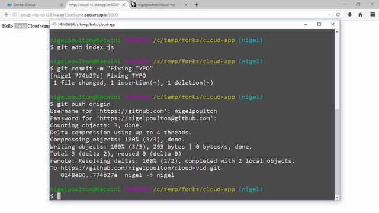Open the browser downloads arrow
Viewport: 379px width, 213px height.
point(349,15)
